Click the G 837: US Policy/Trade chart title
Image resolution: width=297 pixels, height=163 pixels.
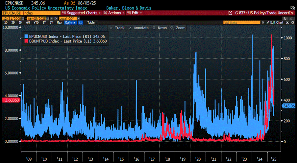pos(264,13)
